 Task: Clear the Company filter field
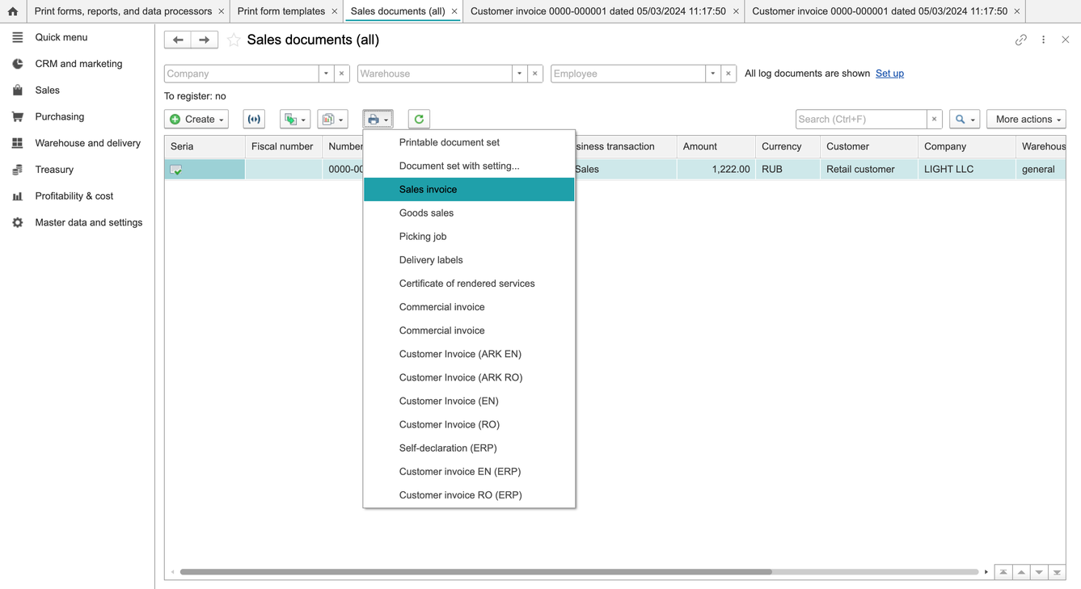tap(342, 74)
